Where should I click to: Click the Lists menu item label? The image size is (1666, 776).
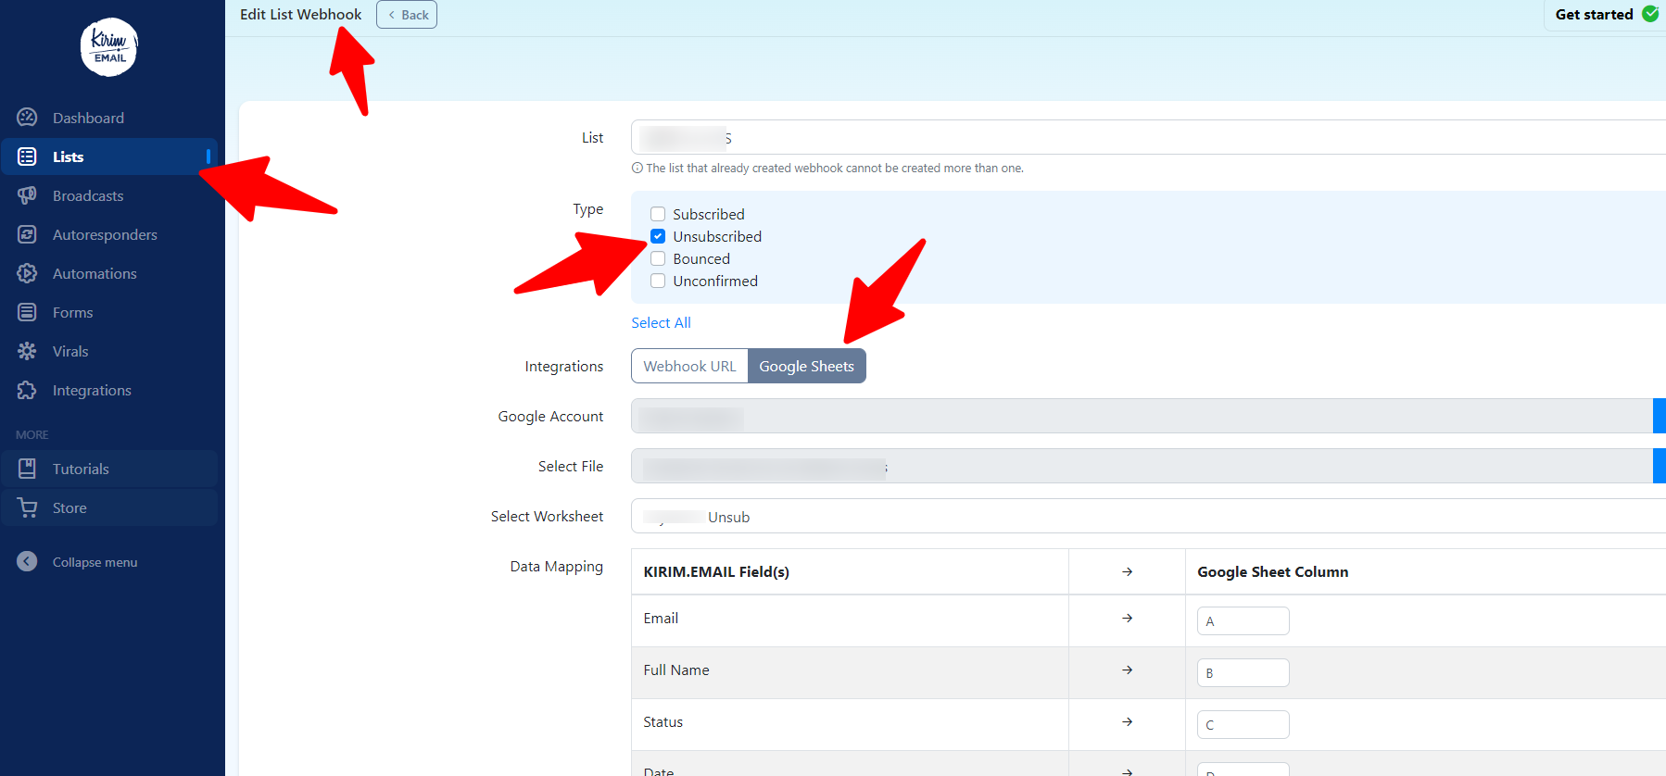point(68,156)
